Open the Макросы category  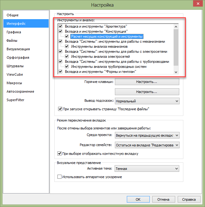[x=26, y=83]
